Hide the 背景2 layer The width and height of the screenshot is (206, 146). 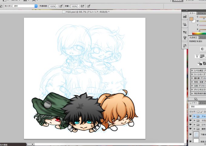tap(190, 141)
